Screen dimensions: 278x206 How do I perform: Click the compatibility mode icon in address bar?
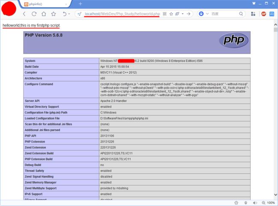177,14
